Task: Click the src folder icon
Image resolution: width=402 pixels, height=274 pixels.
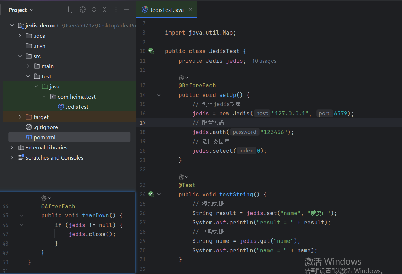Action: pyautogui.click(x=29, y=56)
